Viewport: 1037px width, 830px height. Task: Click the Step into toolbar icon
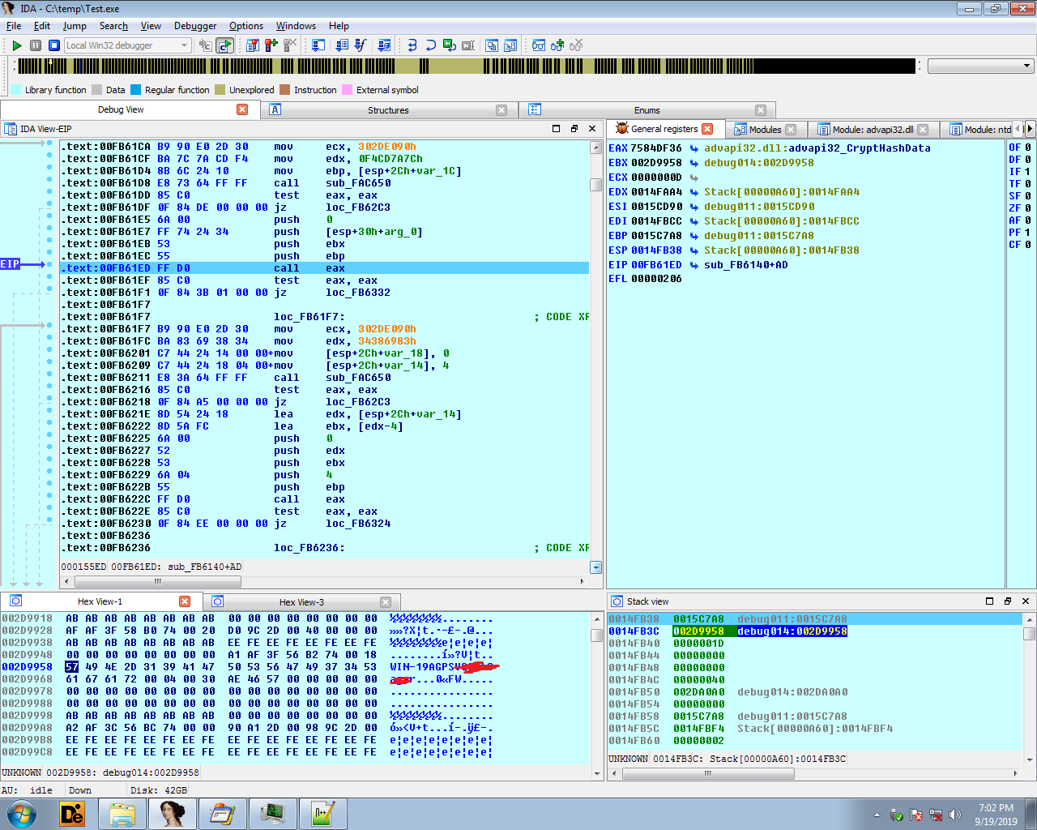tap(412, 45)
